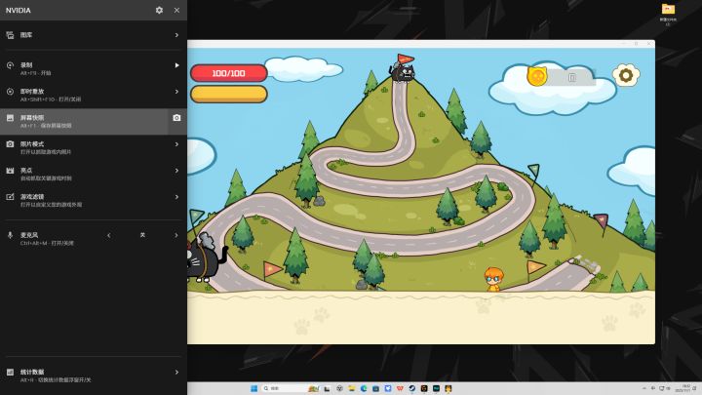Image resolution: width=702 pixels, height=395 pixels.
Task: Click the recording icon beside 录制
Action: [x=10, y=65]
